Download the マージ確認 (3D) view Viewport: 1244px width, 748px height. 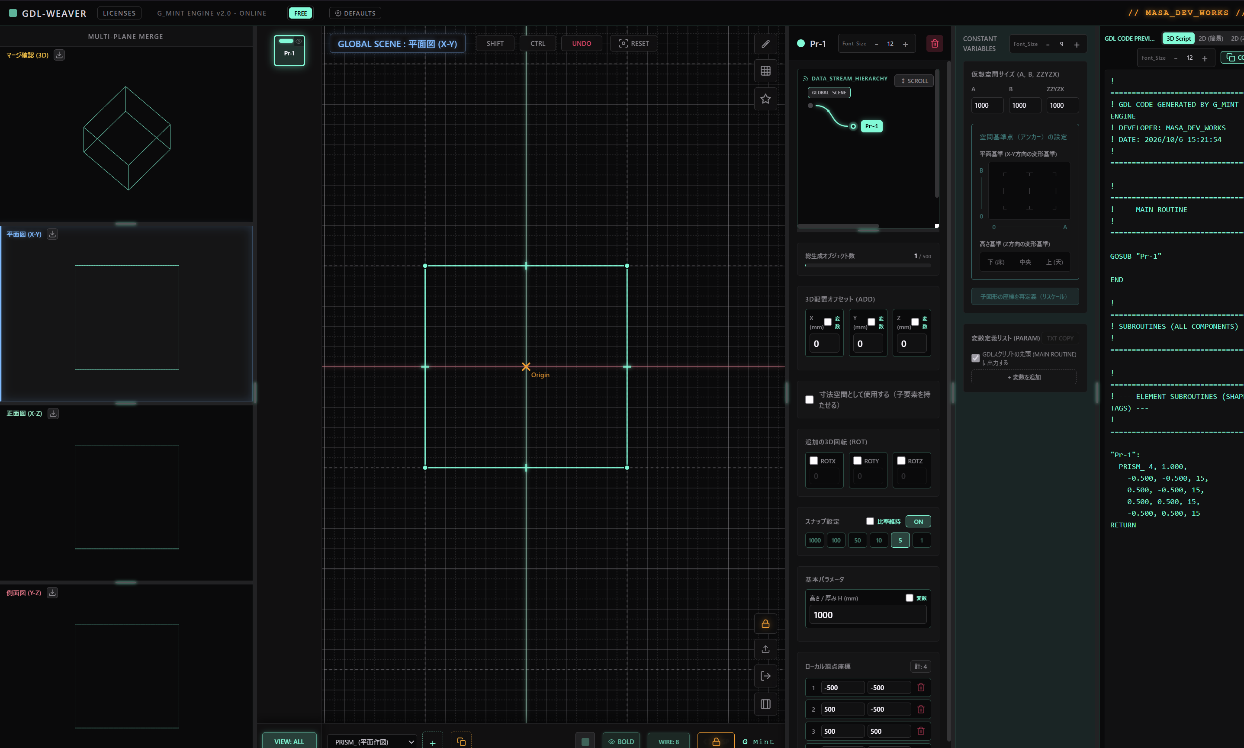coord(59,55)
